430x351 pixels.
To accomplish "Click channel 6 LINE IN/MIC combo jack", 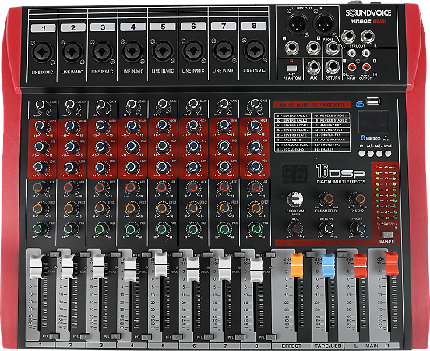I will point(193,51).
